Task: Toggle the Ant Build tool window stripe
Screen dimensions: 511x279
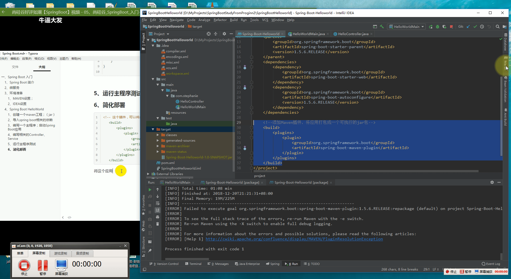Action: pyautogui.click(x=505, y=117)
